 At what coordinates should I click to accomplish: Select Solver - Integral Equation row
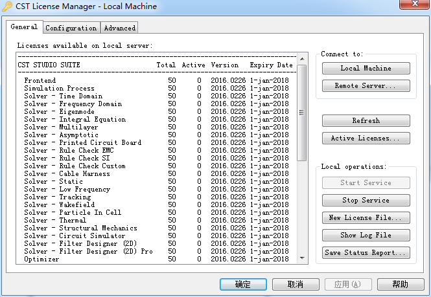156,120
